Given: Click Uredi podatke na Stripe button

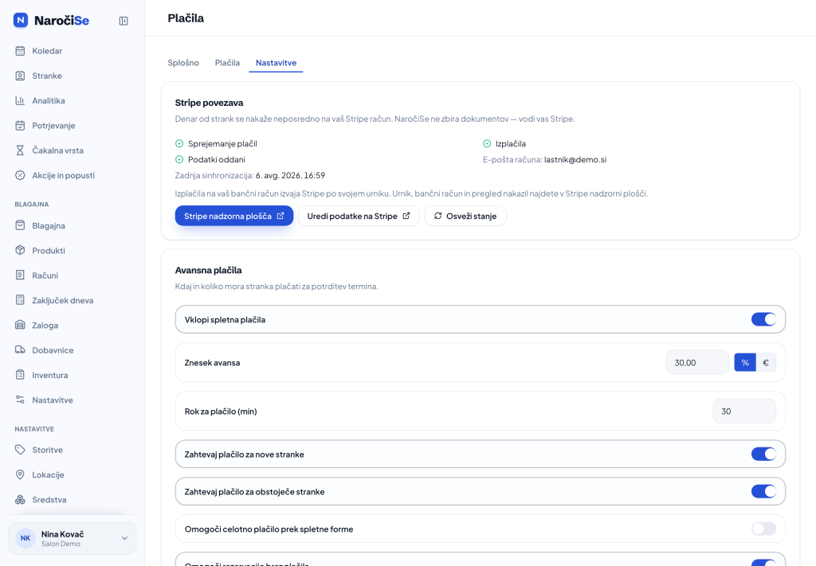Looking at the screenshot, I should point(359,216).
